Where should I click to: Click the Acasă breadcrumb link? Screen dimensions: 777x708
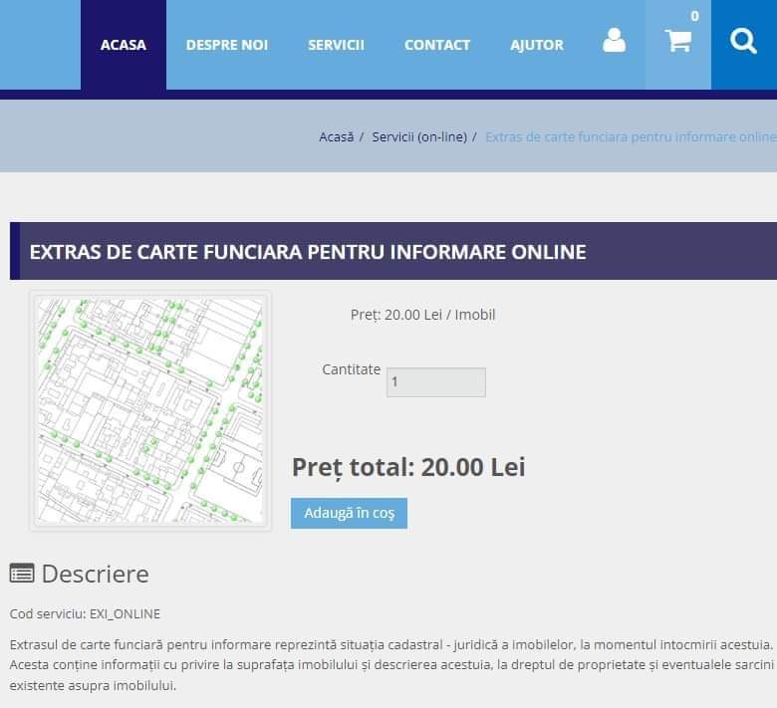pyautogui.click(x=336, y=137)
